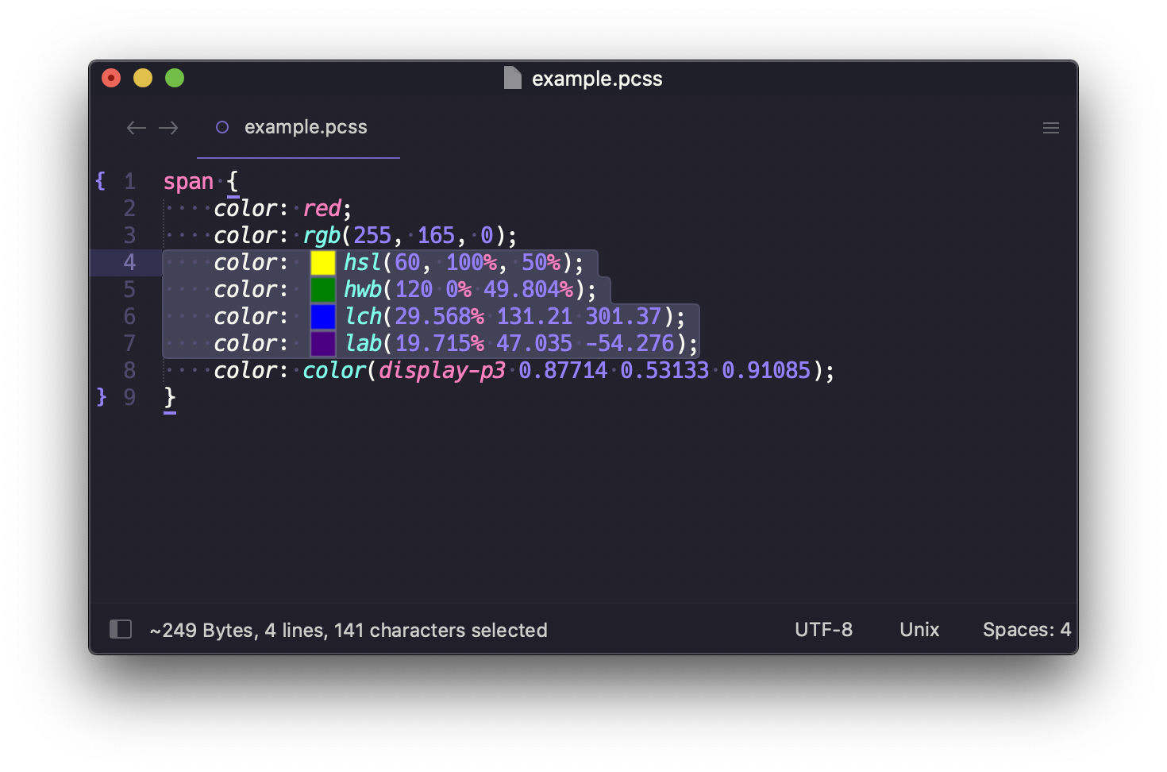
Task: Click line number 2 in gutter
Action: click(x=129, y=208)
